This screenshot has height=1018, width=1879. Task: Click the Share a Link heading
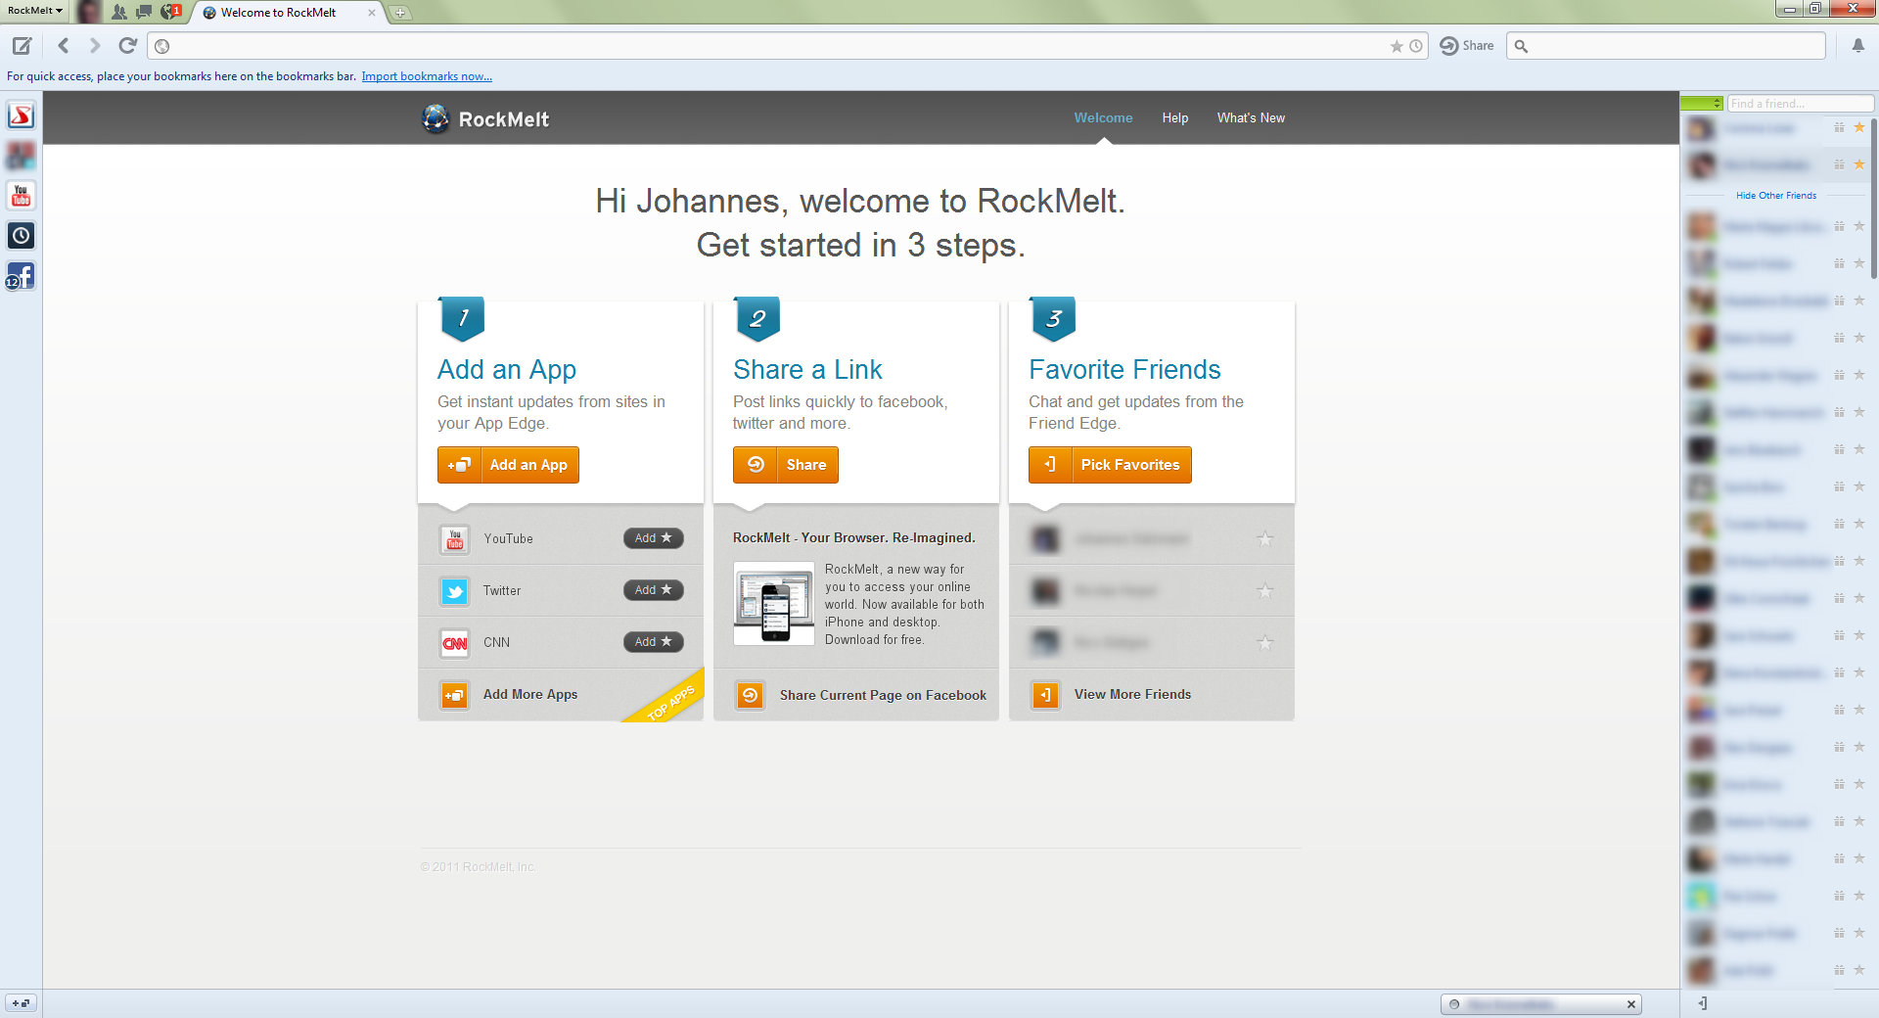(x=807, y=370)
